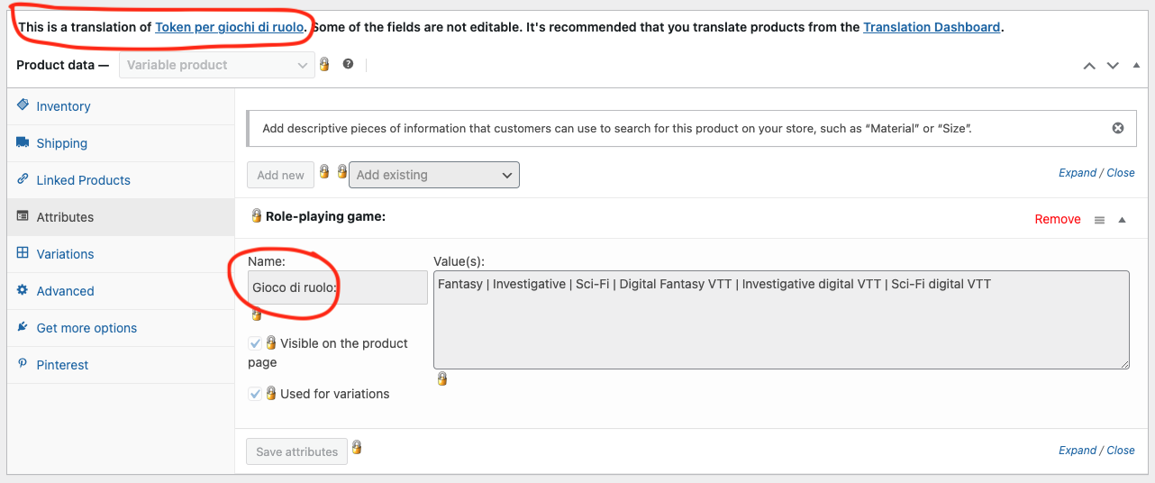Toggle Visible on the product page checkbox
This screenshot has height=483, width=1155.
[x=255, y=343]
